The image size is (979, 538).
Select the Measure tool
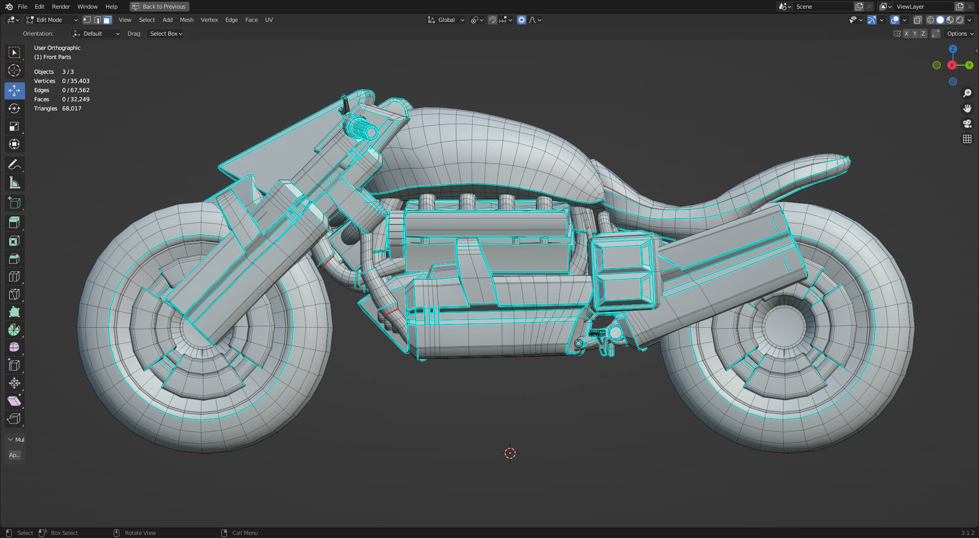pos(14,183)
